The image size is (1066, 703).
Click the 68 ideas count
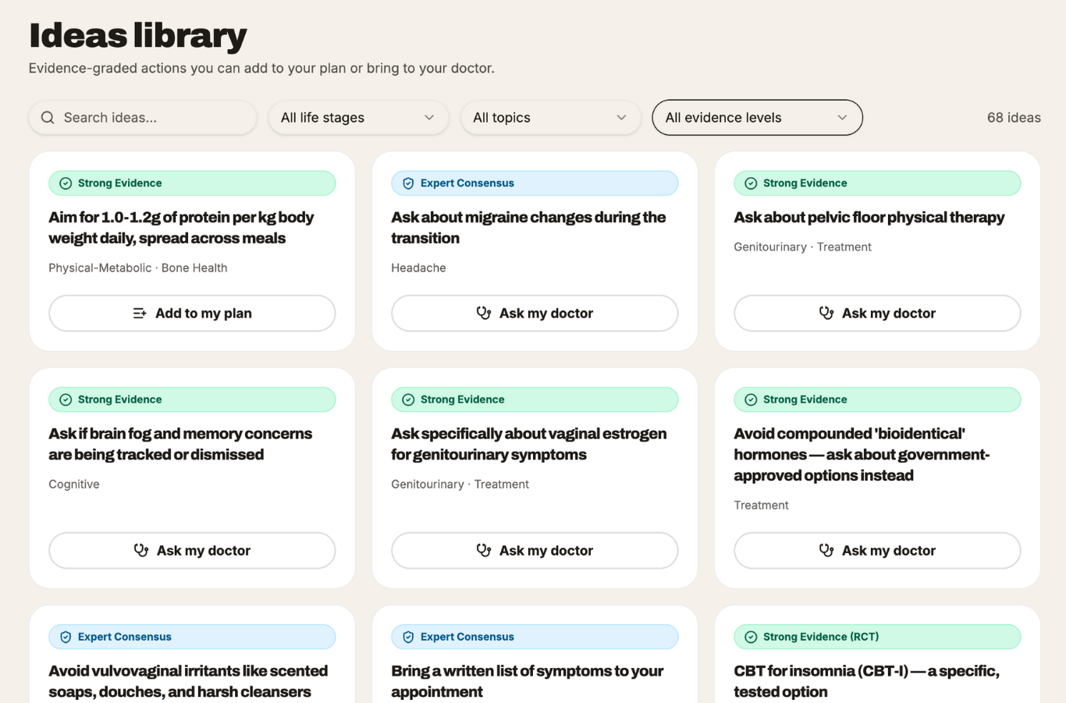(1014, 118)
